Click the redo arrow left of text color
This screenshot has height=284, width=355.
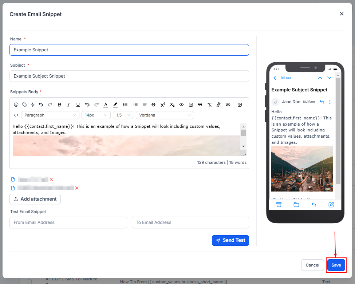click(x=96, y=104)
